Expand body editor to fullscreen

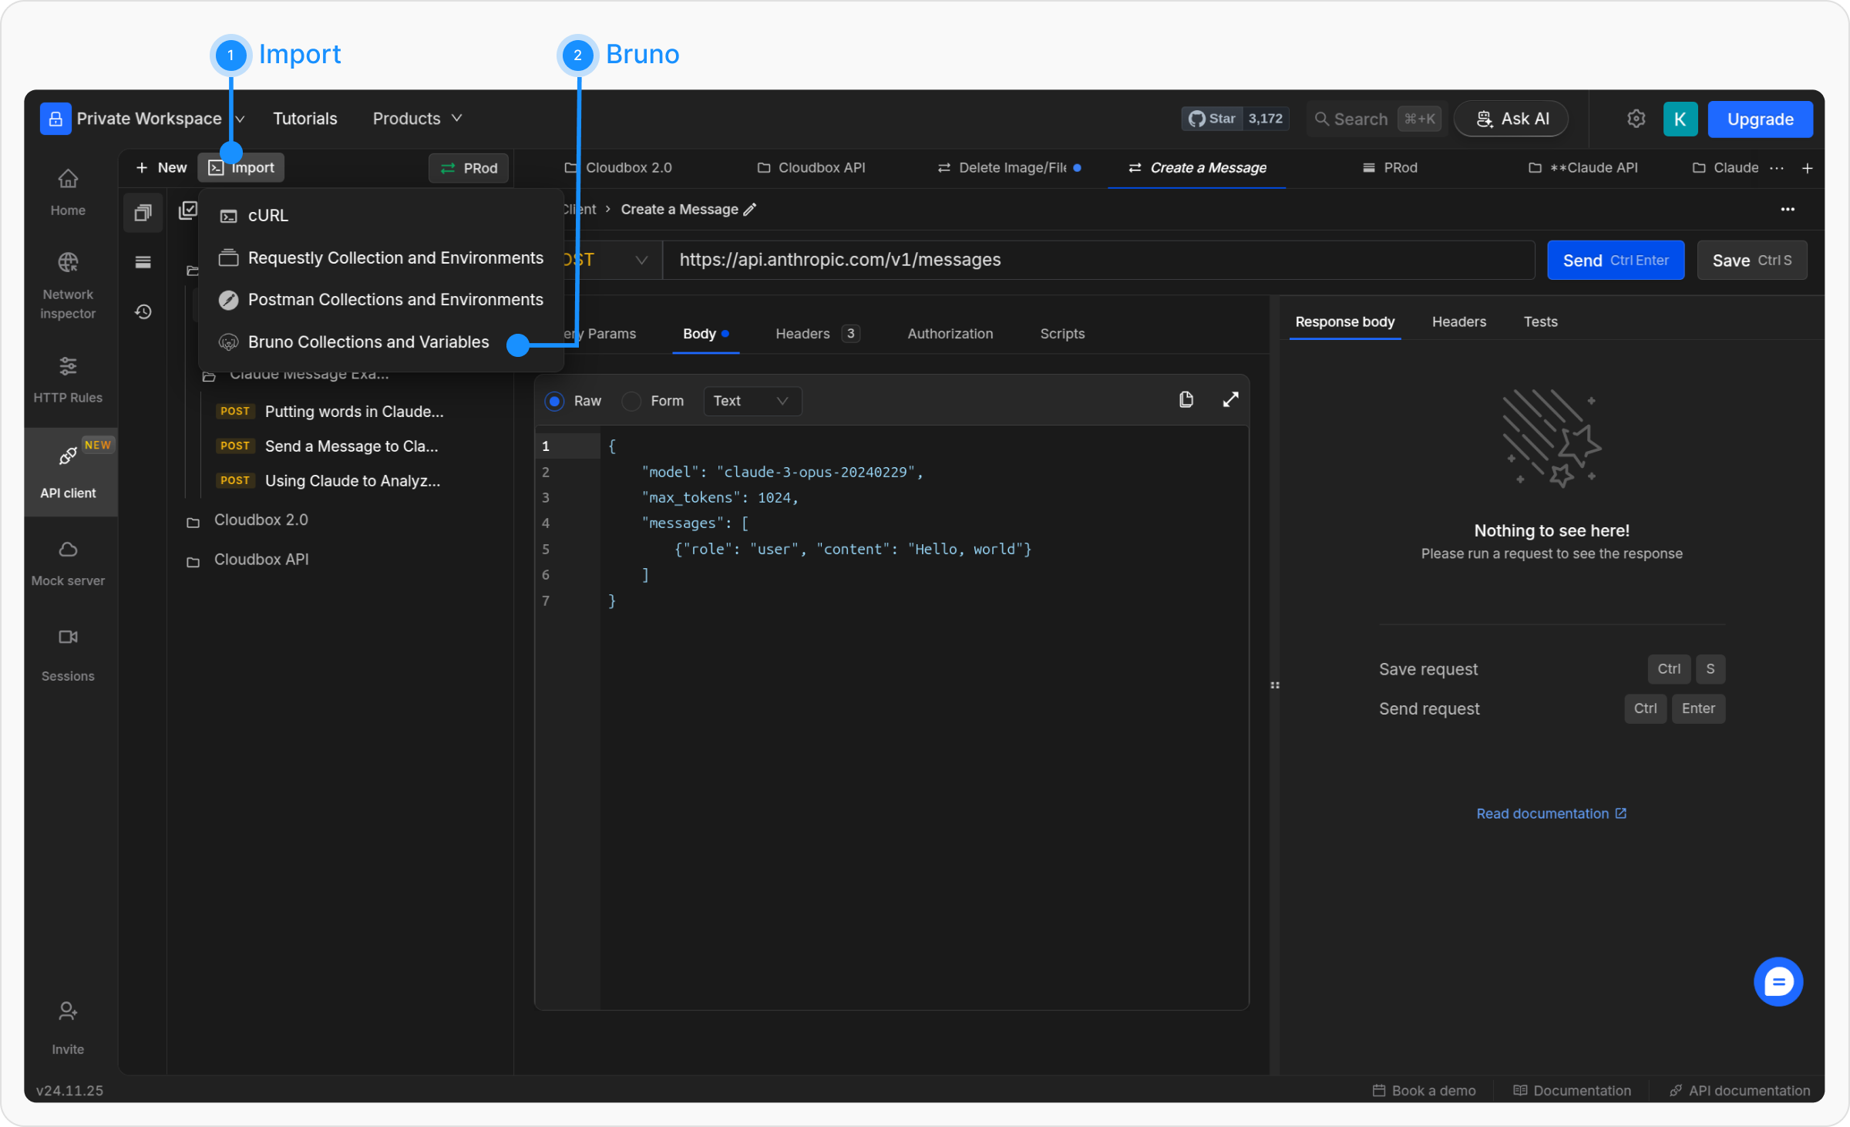point(1230,399)
